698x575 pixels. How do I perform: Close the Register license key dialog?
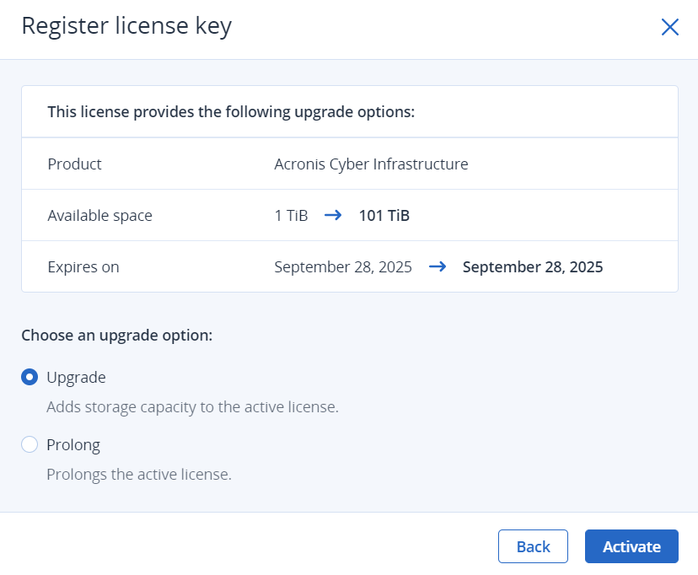(670, 27)
